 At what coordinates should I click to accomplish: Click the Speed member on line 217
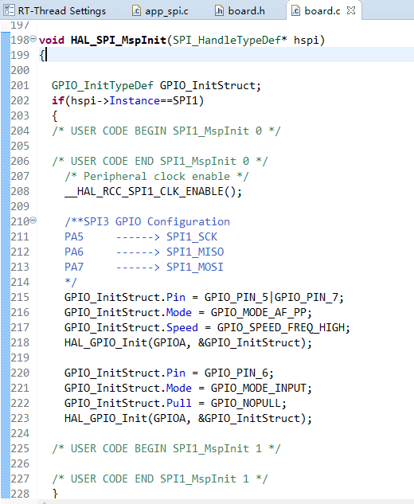182,327
